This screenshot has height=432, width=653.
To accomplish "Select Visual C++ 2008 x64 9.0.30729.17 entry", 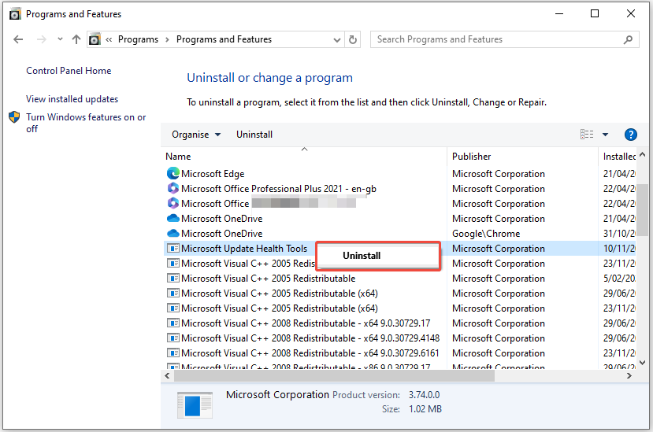I will coord(306,323).
